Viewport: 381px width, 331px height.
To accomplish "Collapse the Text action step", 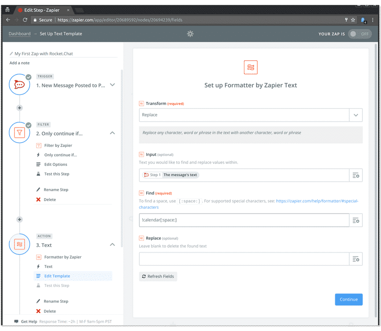I will click(112, 244).
